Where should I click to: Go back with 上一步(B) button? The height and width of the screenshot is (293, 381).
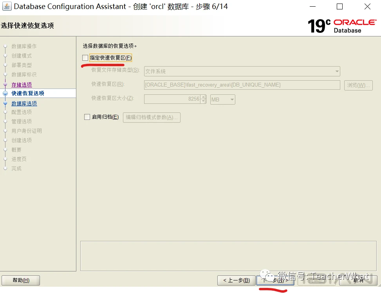pos(237,280)
